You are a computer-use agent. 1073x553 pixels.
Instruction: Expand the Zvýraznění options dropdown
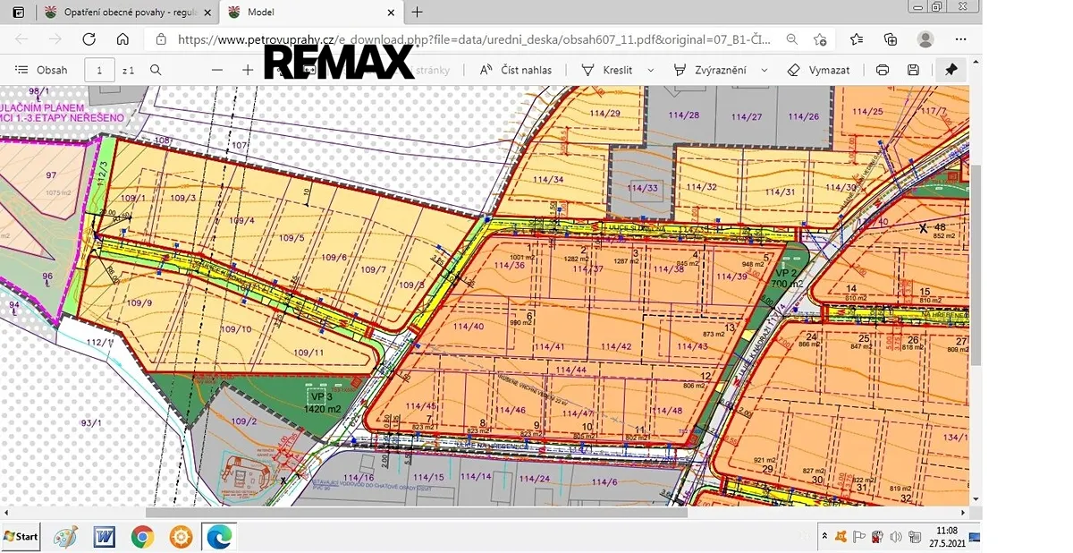pyautogui.click(x=765, y=70)
